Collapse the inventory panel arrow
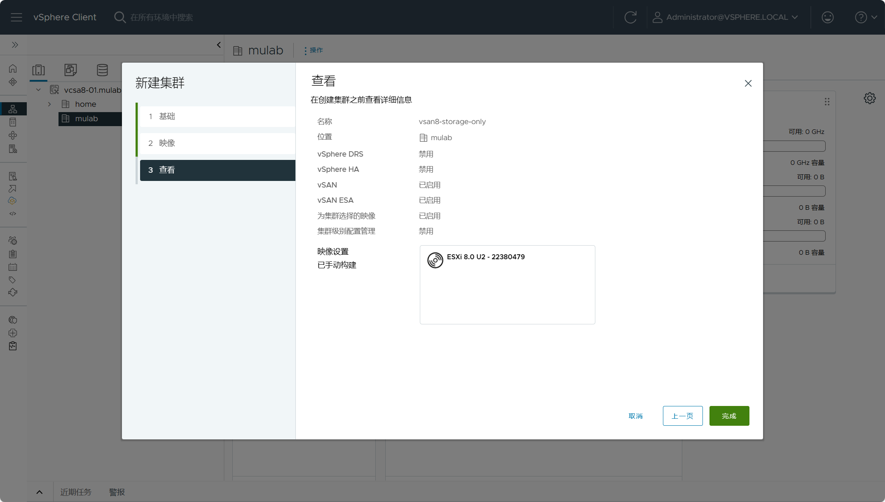Viewport: 885px width, 502px height. pos(219,45)
